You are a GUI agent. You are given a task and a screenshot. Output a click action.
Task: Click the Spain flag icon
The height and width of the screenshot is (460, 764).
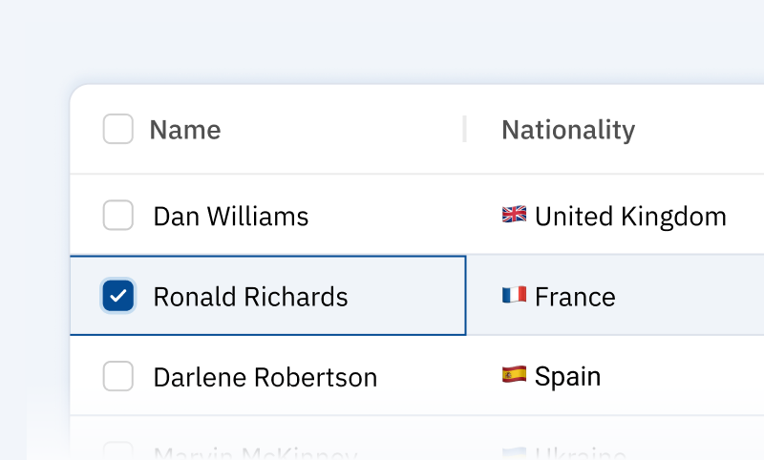[514, 375]
